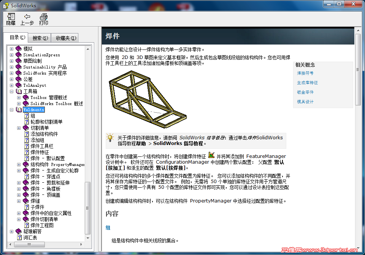Click the book icon next to 模拟
Viewport: 365px width, 255px height.
pos(19,49)
